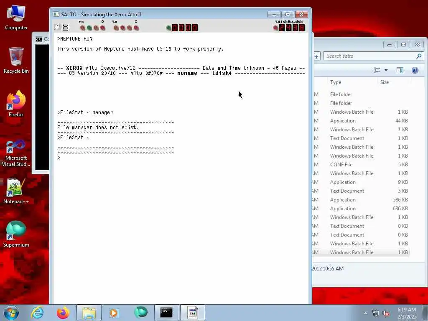Open Computer desktop icon
428x321 pixels.
pyautogui.click(x=16, y=18)
